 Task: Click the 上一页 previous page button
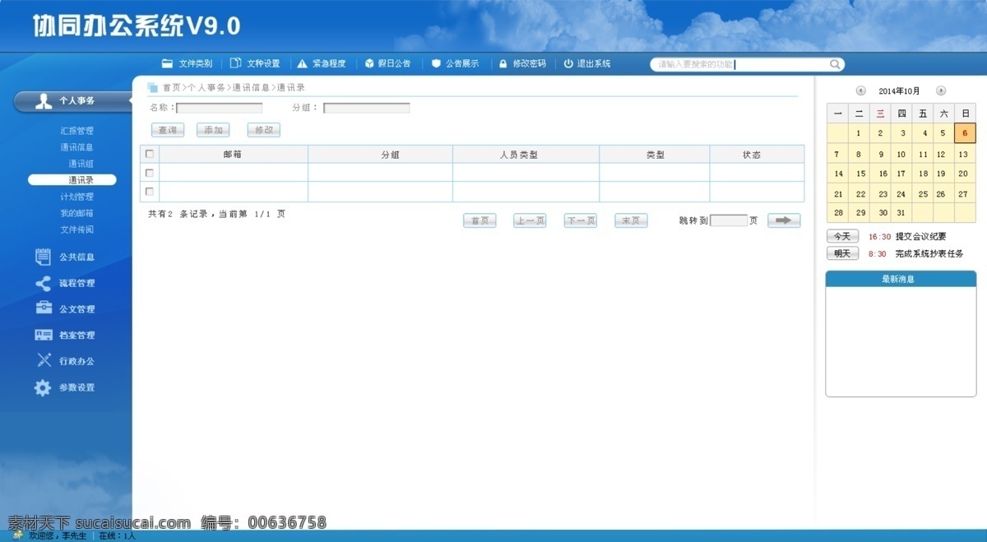tap(530, 220)
